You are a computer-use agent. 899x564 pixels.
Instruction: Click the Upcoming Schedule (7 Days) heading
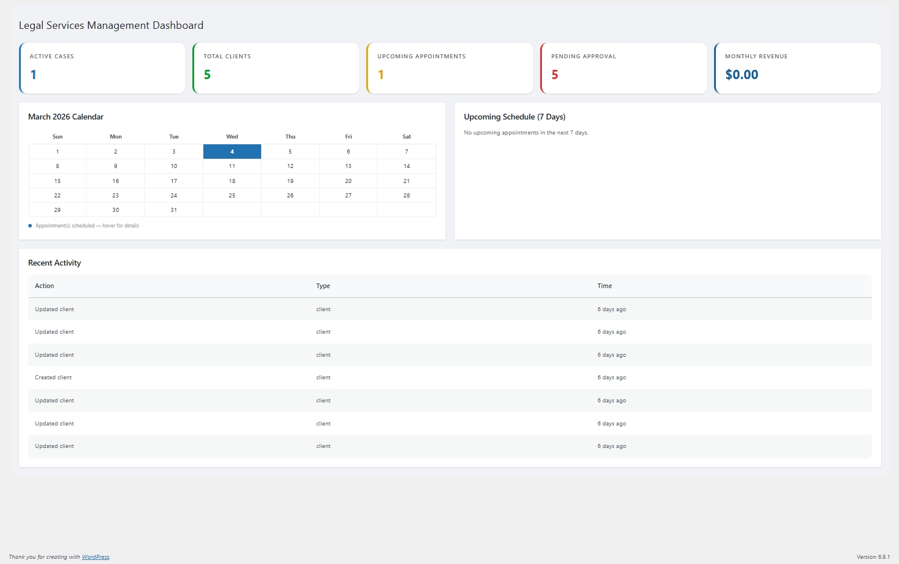click(x=514, y=117)
